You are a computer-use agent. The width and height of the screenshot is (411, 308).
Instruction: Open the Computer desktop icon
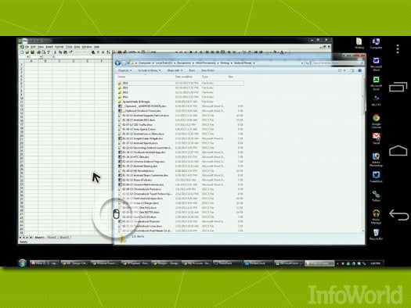(x=376, y=44)
